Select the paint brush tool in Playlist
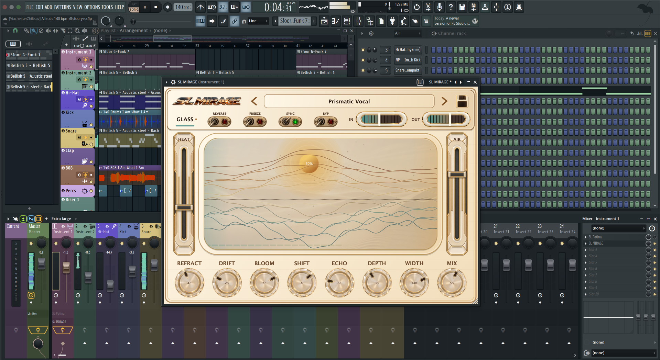Screen dimensions: 660x360 pos(34,31)
